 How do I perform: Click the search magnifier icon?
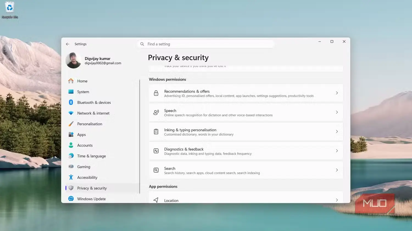click(x=142, y=44)
